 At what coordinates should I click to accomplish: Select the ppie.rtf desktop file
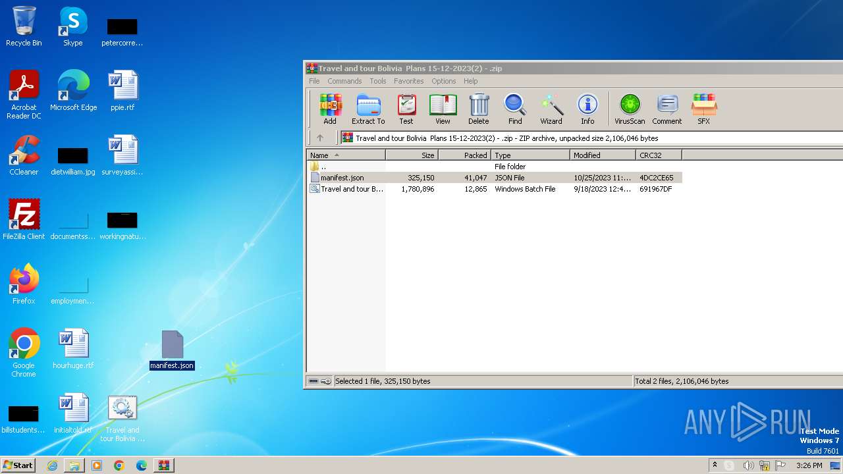pyautogui.click(x=122, y=91)
